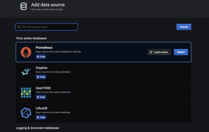
Task: Click the magnifier icon in the filter field
Action: click(x=19, y=27)
